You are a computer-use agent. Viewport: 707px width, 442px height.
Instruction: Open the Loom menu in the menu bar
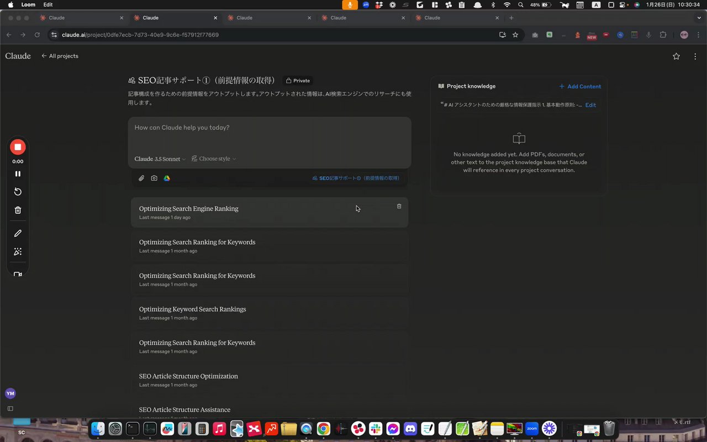[28, 4]
